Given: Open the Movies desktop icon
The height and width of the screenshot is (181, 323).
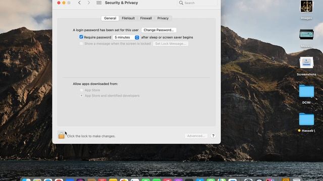Looking at the screenshot, I should [306, 34].
